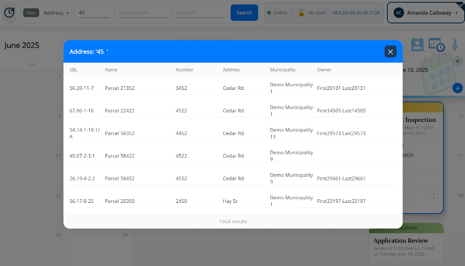Click the Street Name input field
The height and width of the screenshot is (266, 465).
[143, 13]
